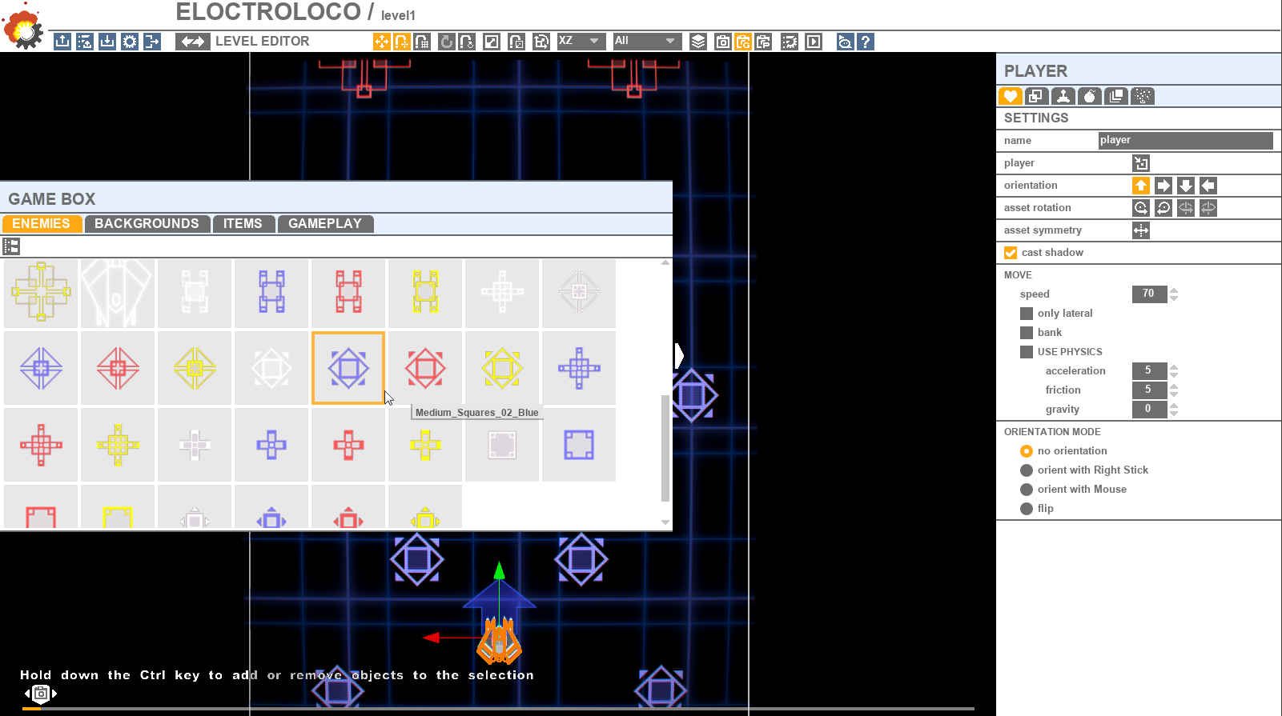This screenshot has height=716, width=1282.
Task: Open the XZ plane dropdown
Action: click(581, 41)
